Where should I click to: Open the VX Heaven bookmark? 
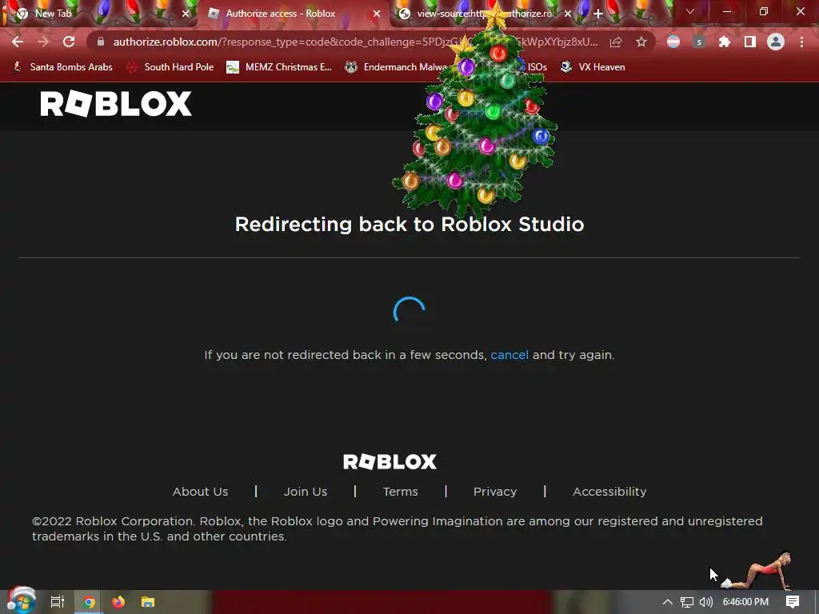coord(593,67)
